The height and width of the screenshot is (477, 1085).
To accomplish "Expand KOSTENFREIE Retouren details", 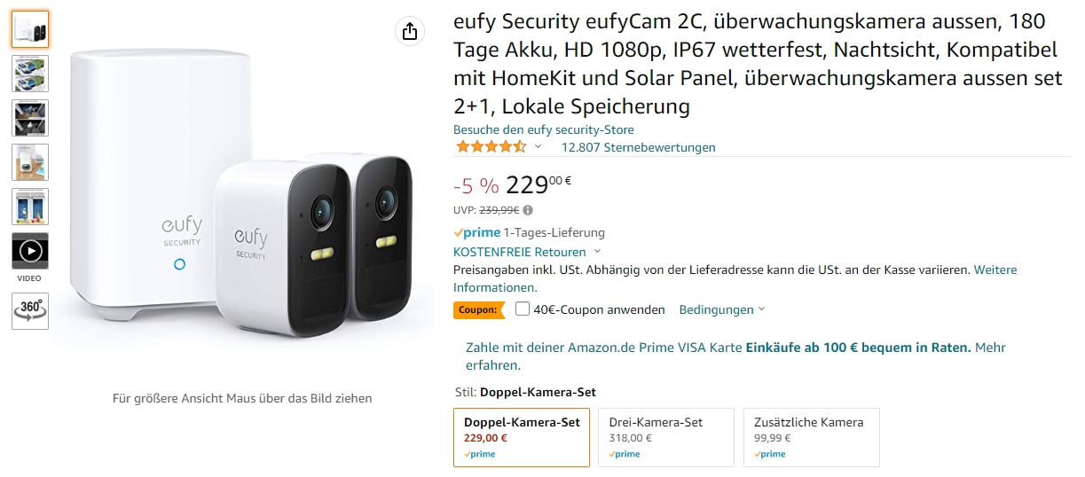I will 597,252.
